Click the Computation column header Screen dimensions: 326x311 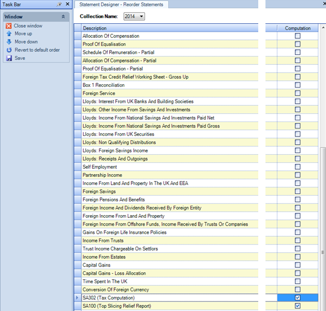[298, 28]
